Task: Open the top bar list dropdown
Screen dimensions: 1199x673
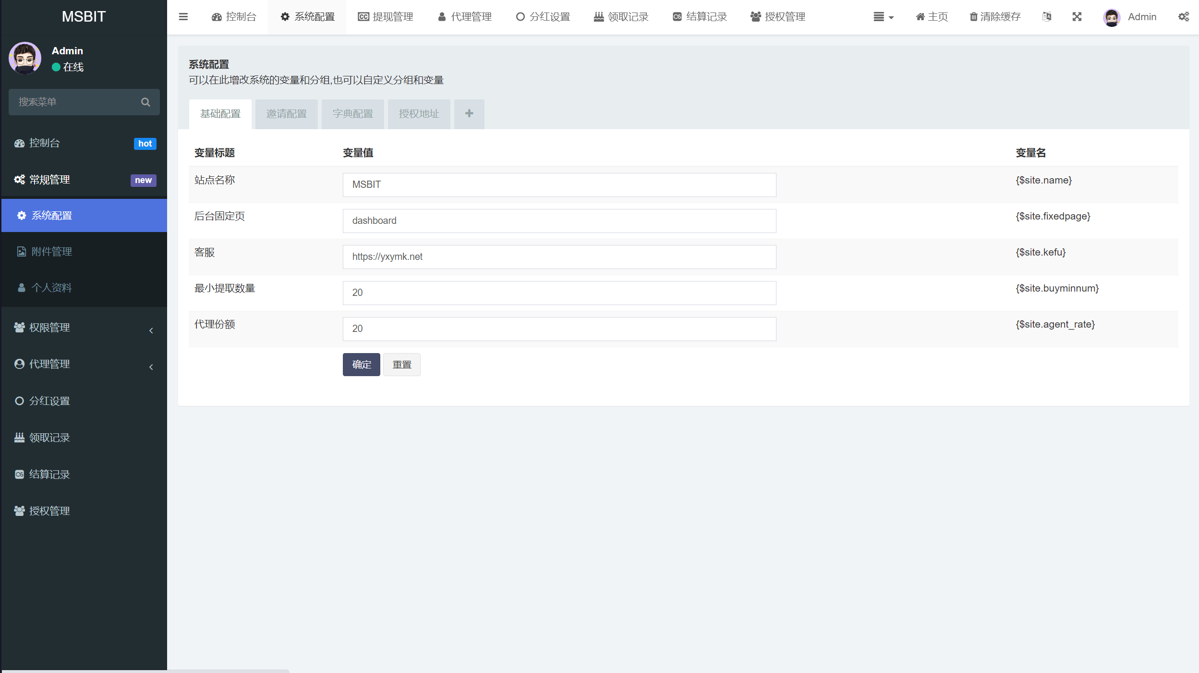Action: pyautogui.click(x=883, y=17)
